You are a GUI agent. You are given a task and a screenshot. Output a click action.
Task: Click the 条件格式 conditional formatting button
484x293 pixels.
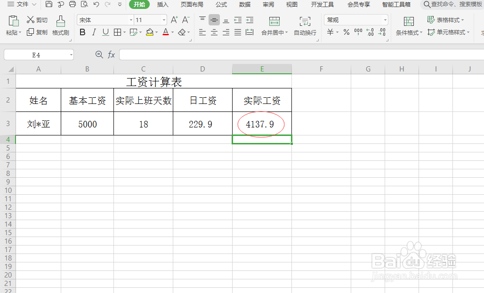point(408,26)
